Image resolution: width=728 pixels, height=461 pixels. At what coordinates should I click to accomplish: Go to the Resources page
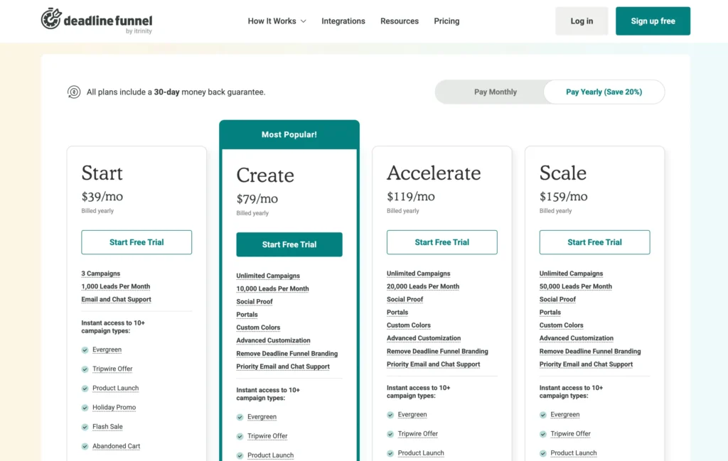400,21
